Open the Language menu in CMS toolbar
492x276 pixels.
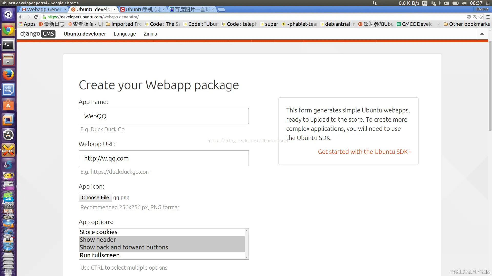pyautogui.click(x=125, y=34)
